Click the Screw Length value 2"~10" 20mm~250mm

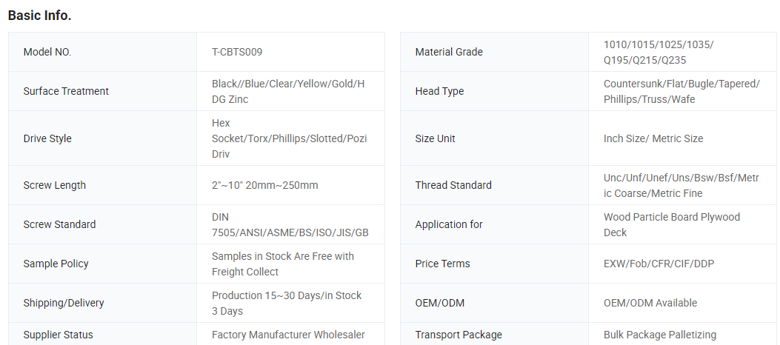(264, 185)
